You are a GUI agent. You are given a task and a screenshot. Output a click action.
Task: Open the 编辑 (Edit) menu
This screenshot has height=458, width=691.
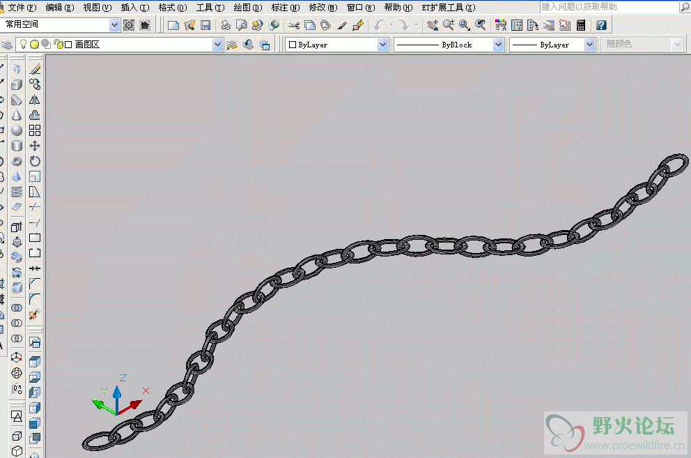point(60,8)
